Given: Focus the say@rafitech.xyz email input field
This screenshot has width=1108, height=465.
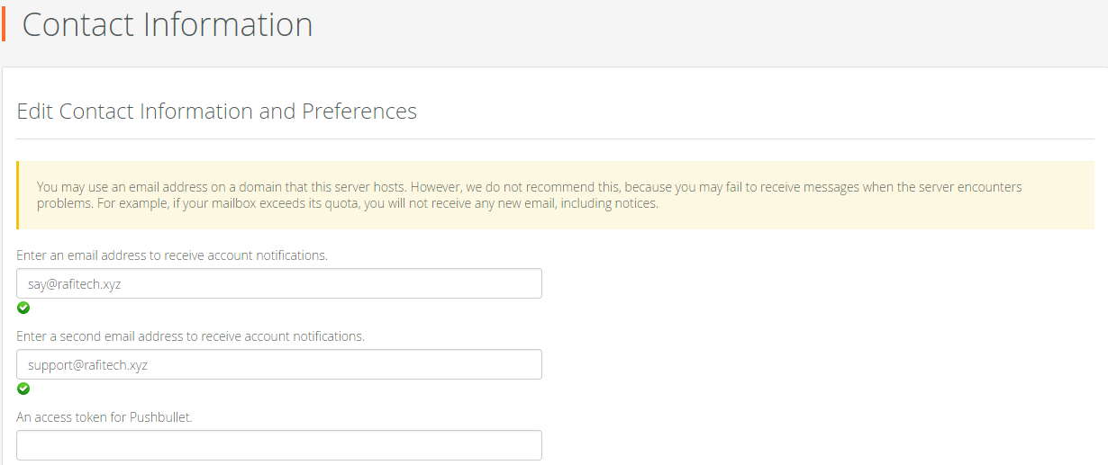Looking at the screenshot, I should [x=279, y=283].
